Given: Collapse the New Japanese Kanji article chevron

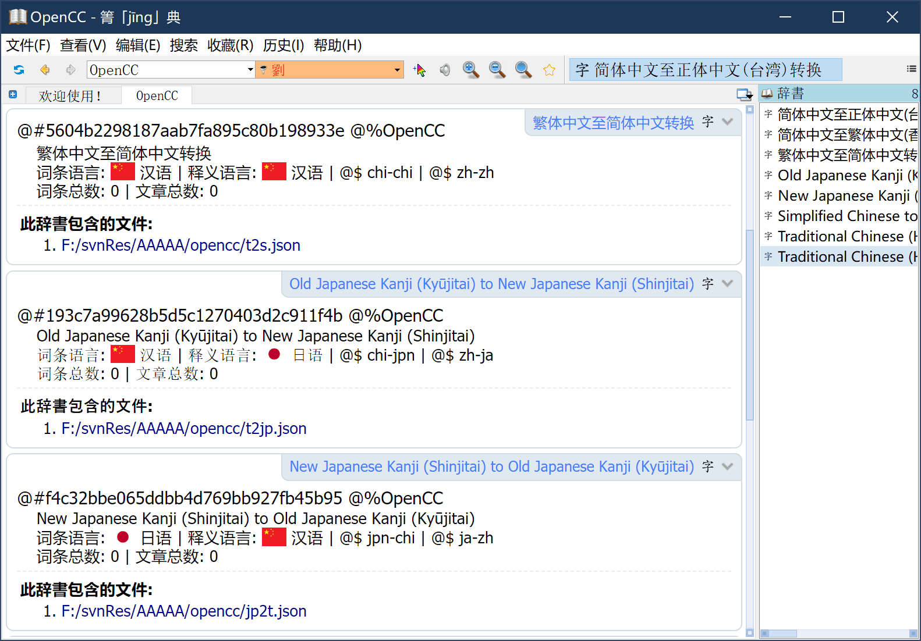Looking at the screenshot, I should click(727, 466).
